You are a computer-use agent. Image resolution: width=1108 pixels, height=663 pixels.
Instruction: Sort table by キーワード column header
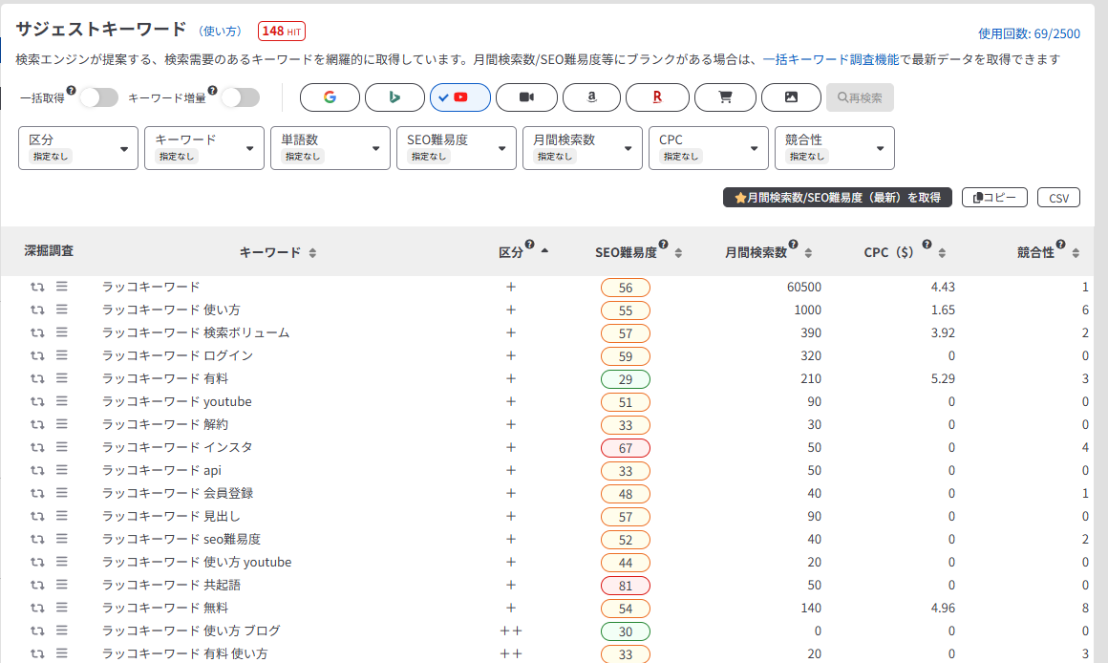click(x=277, y=253)
